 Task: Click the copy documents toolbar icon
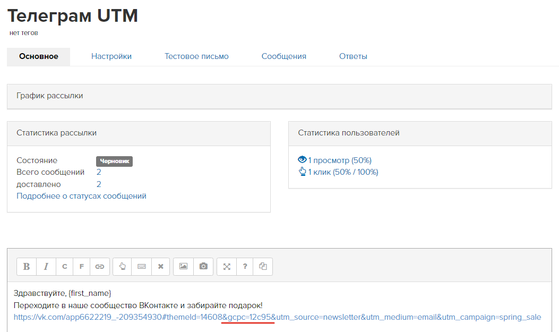tap(263, 267)
